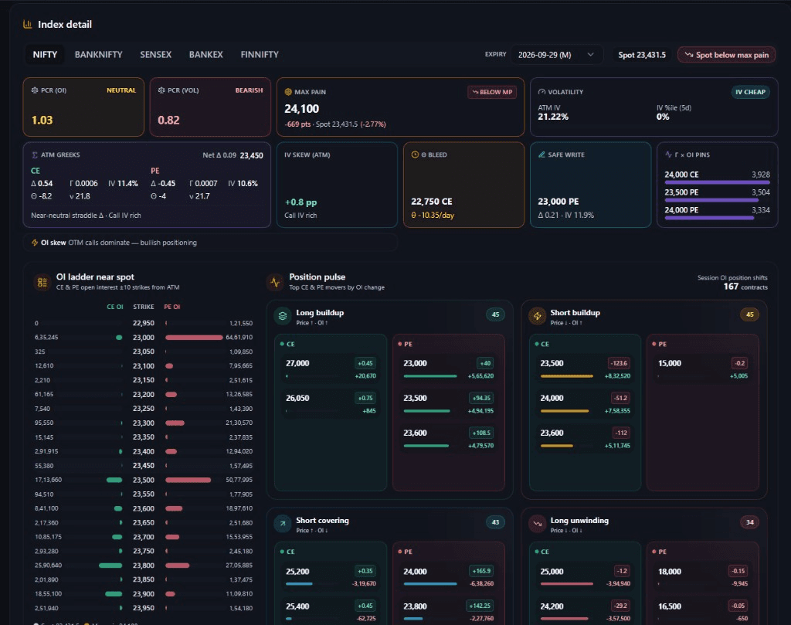Click the 23,800 strike row in OI ladder

pos(143,566)
